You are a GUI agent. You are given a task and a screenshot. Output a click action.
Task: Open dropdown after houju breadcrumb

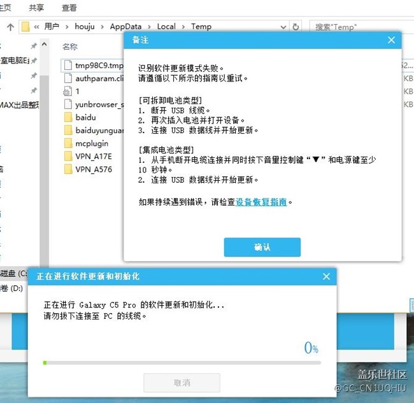click(102, 27)
